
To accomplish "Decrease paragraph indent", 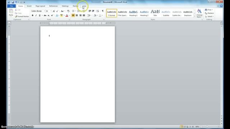I will pyautogui.click(x=89, y=11).
